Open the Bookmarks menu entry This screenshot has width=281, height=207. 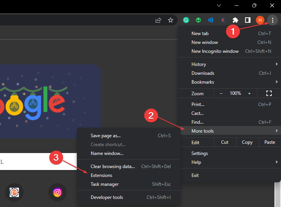pos(229,82)
